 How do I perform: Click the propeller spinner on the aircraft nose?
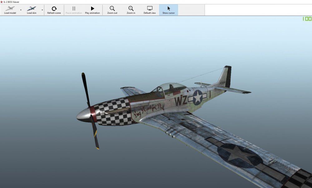coord(84,115)
